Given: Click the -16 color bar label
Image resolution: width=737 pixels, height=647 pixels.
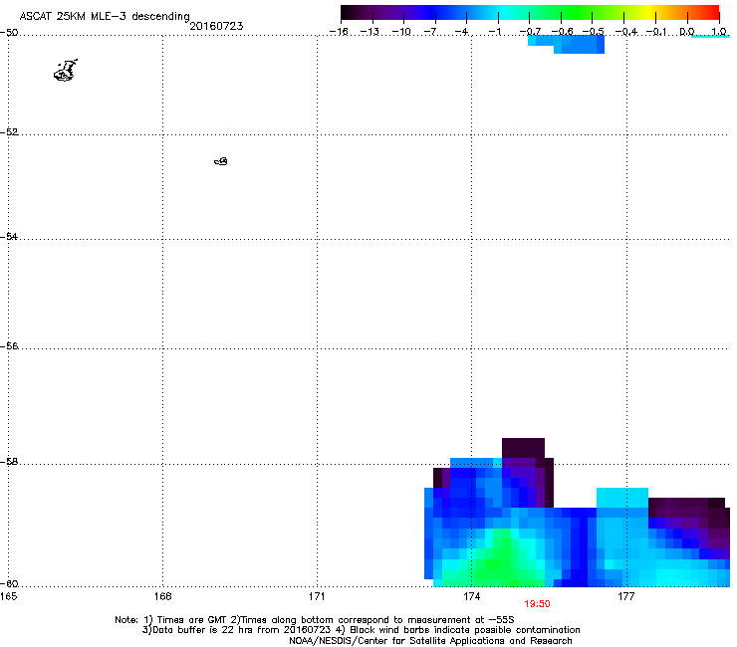Looking at the screenshot, I should coord(338,32).
